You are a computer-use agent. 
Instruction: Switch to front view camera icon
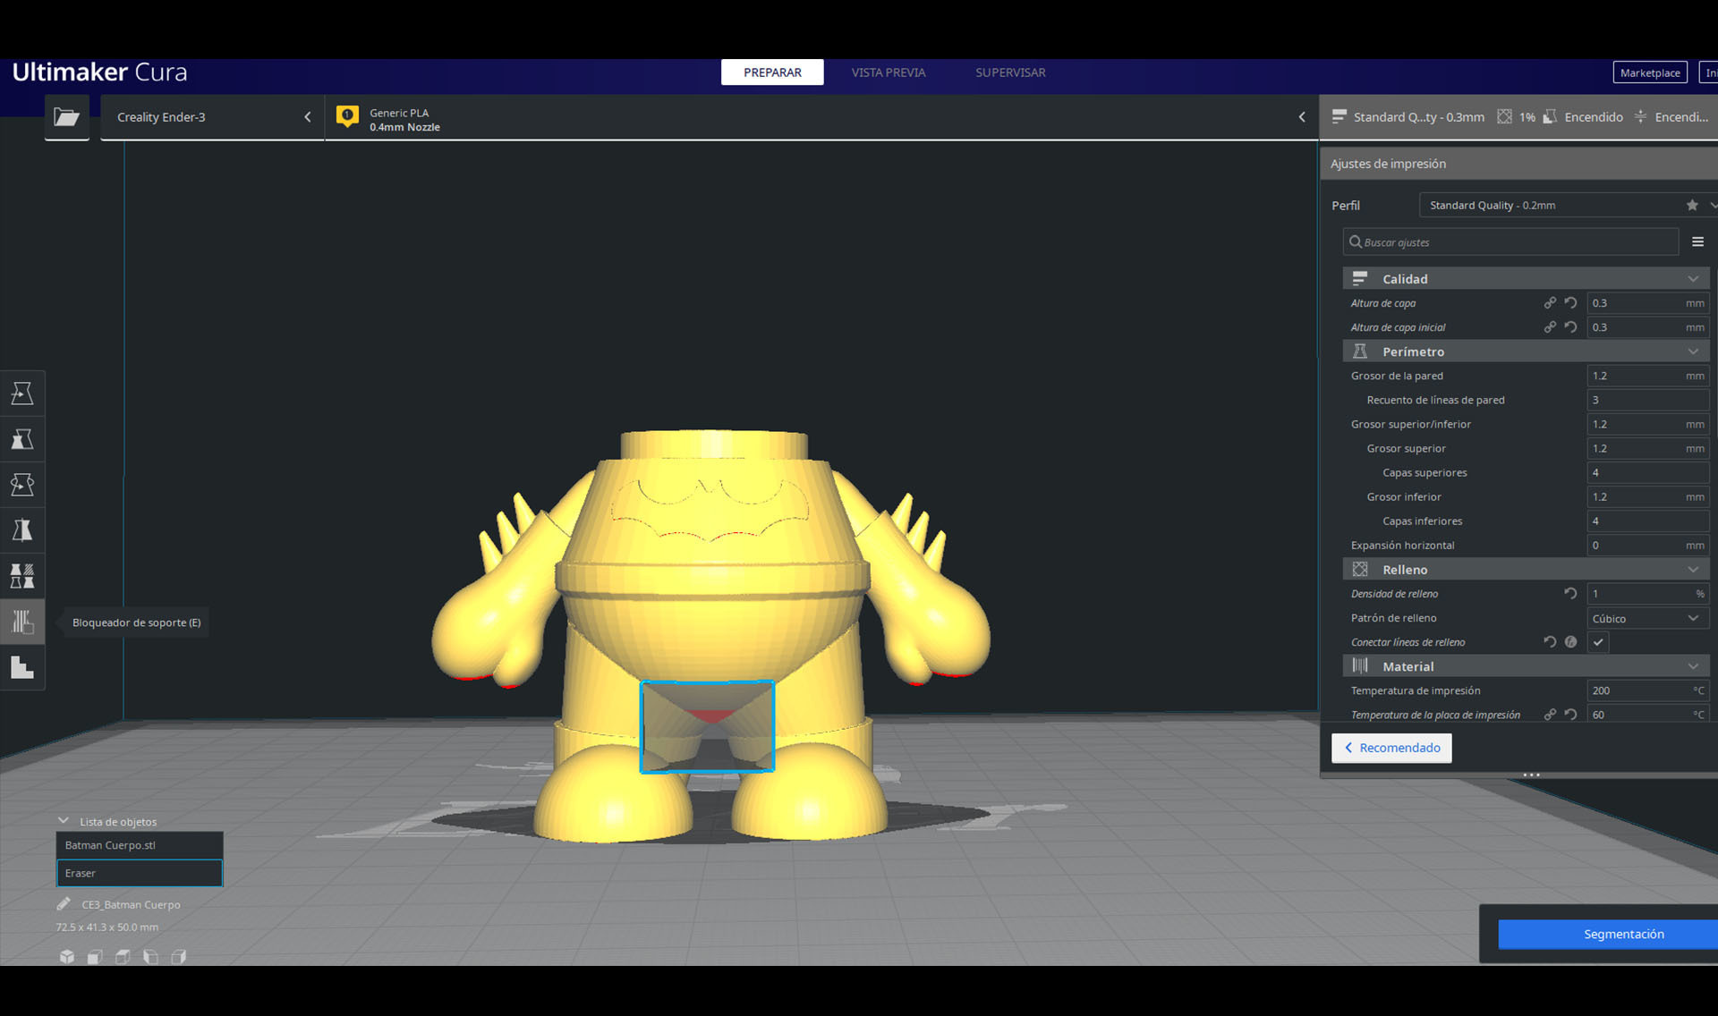coord(95,957)
